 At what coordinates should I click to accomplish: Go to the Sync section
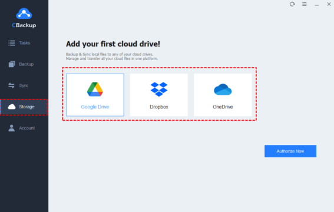(24, 85)
